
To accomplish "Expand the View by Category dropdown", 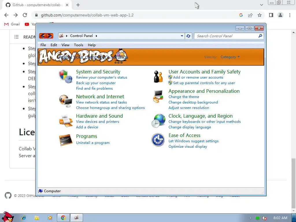I will pos(230,57).
